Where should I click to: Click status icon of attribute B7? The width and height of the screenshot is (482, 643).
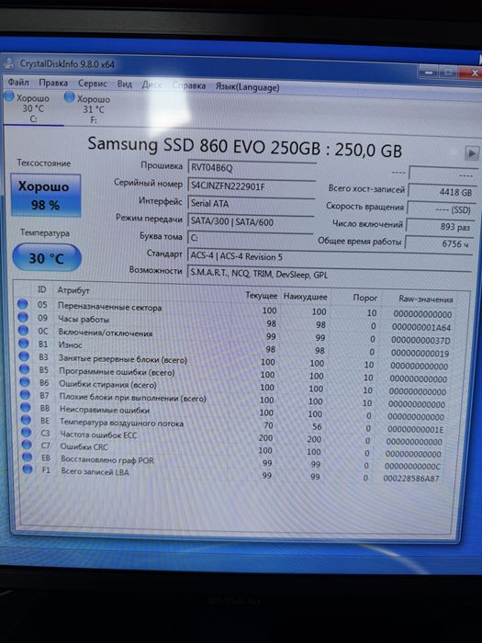(x=26, y=394)
